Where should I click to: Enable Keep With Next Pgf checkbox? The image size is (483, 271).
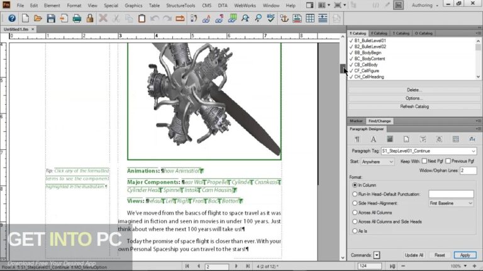click(x=424, y=161)
